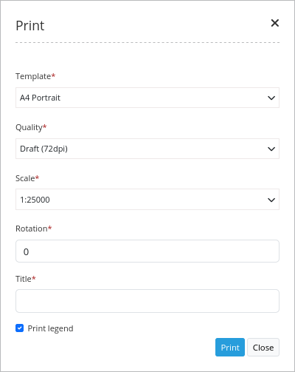Screen dimensions: 295x372
Task: Click the Scale field label
Action: 25,178
